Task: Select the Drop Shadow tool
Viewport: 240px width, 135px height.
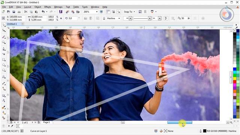Action: click(4, 96)
